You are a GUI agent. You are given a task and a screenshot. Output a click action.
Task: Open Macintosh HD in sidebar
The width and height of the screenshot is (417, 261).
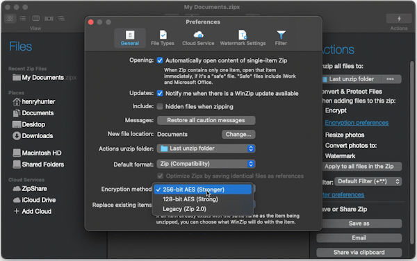(37, 153)
